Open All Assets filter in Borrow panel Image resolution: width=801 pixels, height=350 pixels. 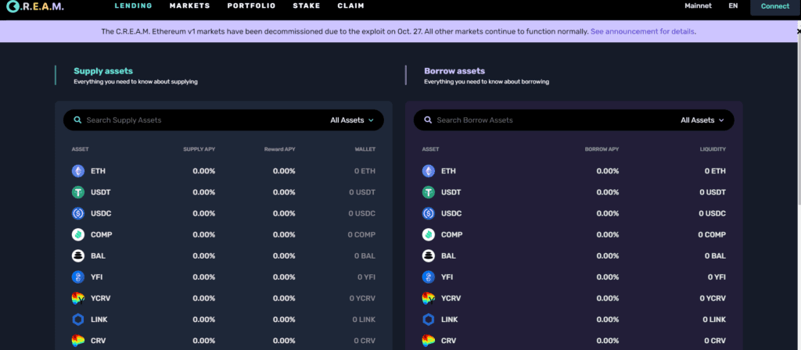click(x=702, y=120)
